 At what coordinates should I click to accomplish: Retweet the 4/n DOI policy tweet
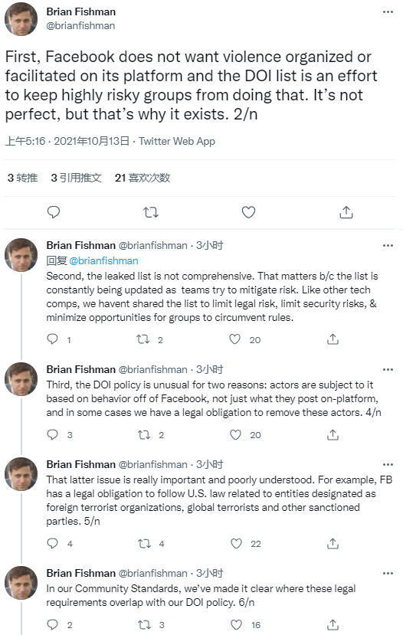144,435
